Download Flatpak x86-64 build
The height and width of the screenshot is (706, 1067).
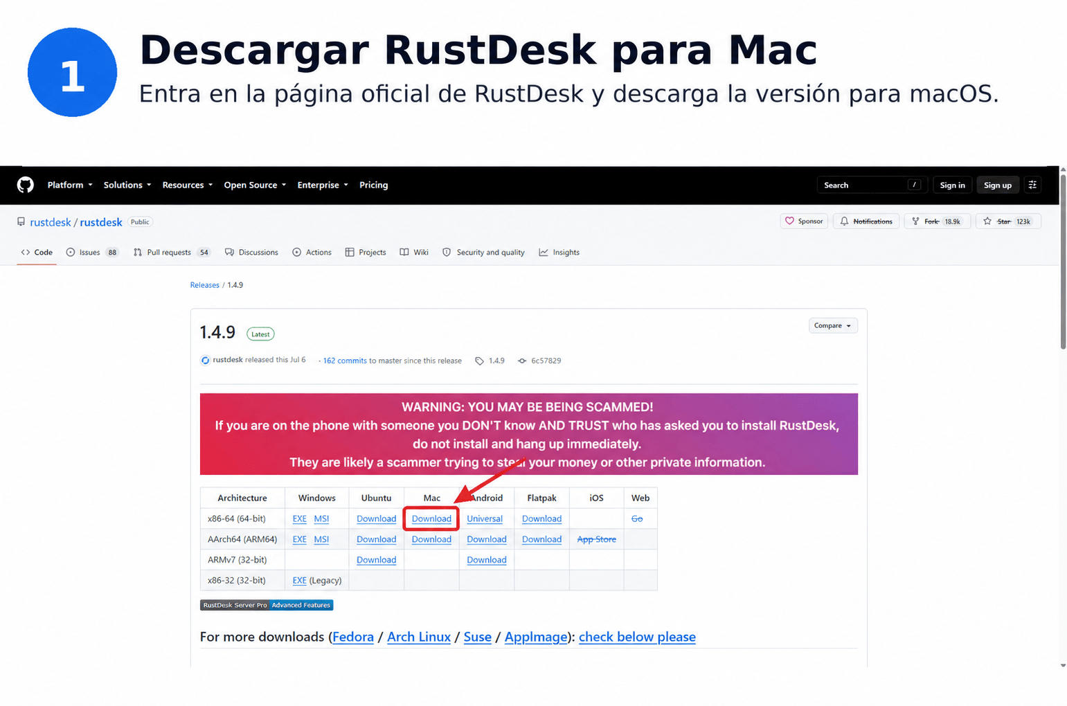tap(541, 518)
